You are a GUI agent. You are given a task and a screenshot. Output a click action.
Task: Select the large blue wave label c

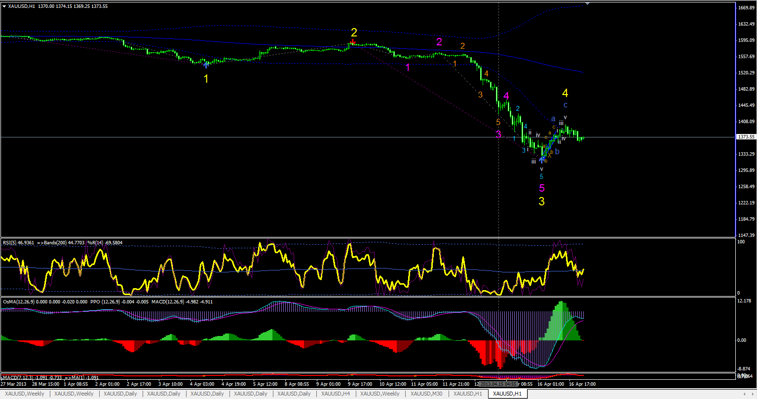pos(565,105)
